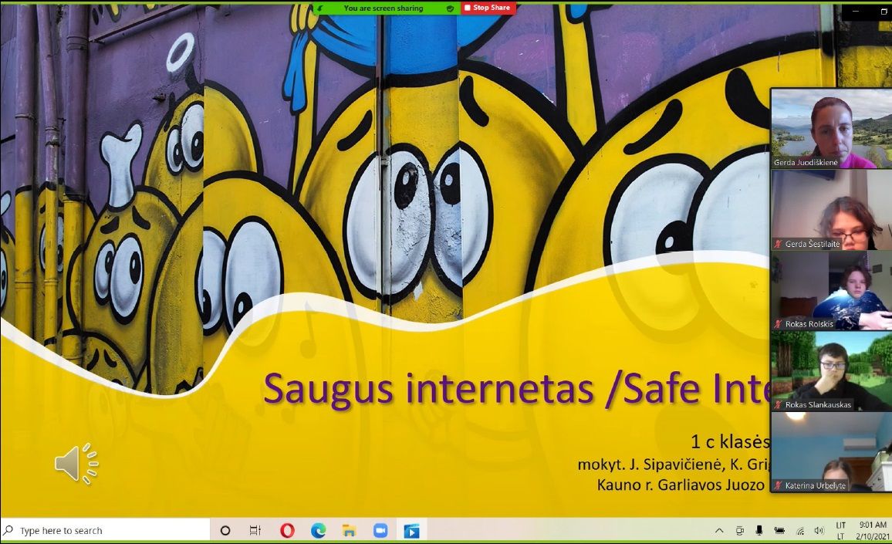Switch the LT keyboard language indicator

tap(840, 530)
